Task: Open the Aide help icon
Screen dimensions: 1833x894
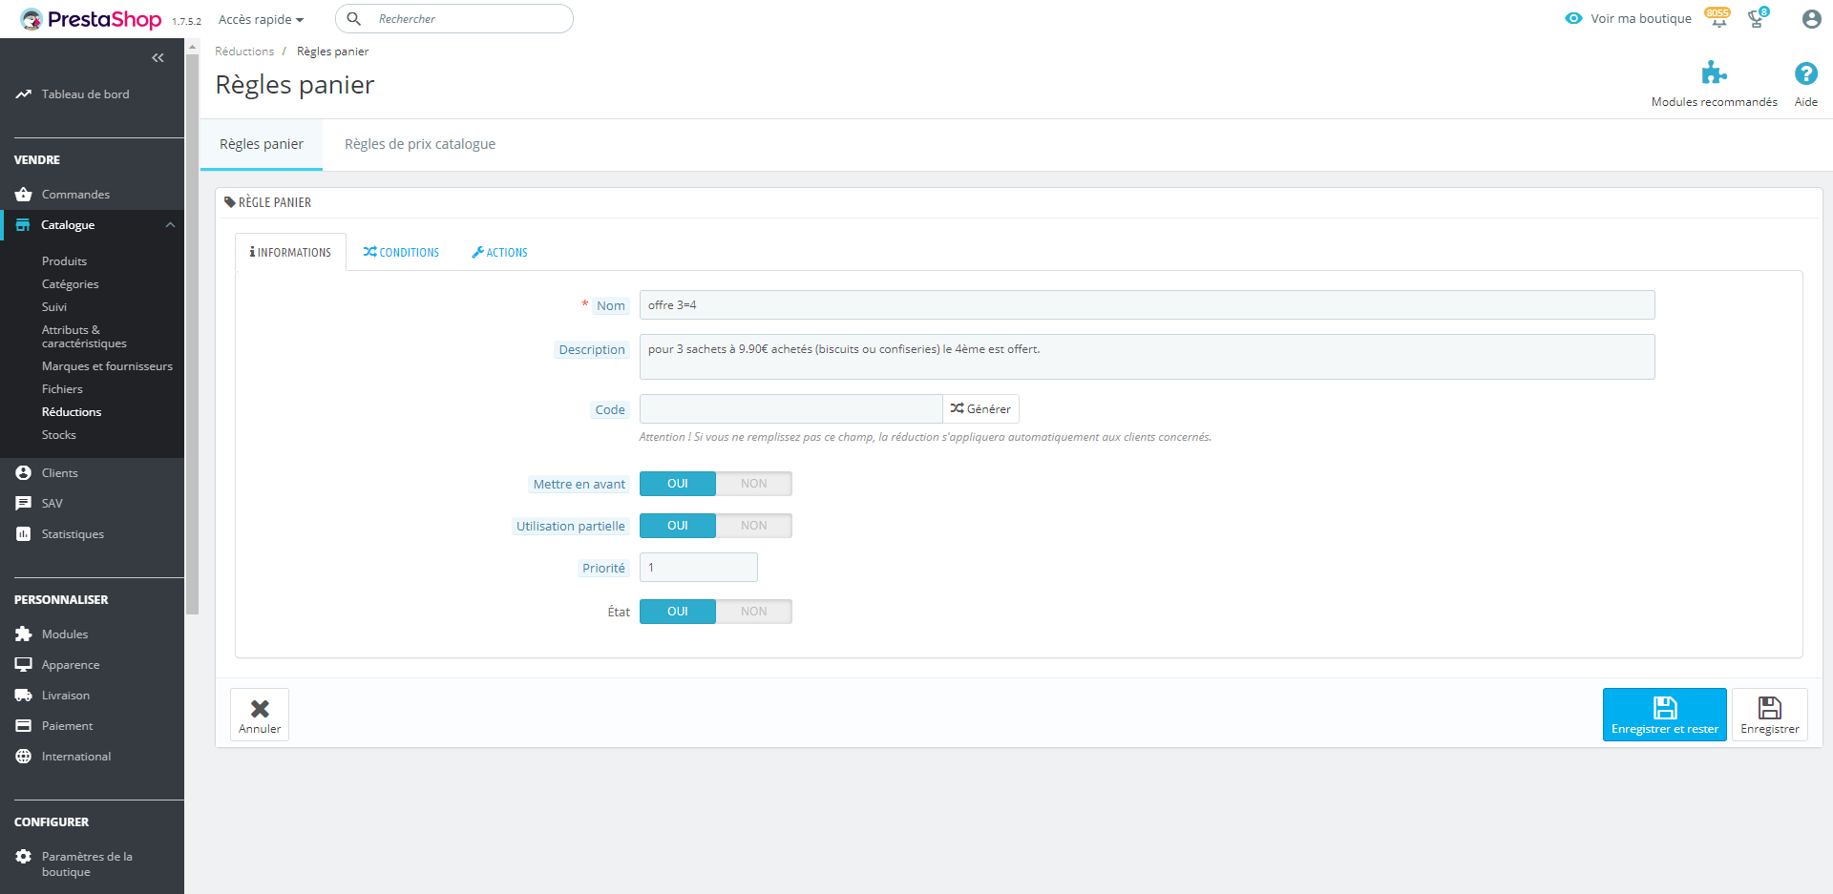Action: tap(1805, 73)
